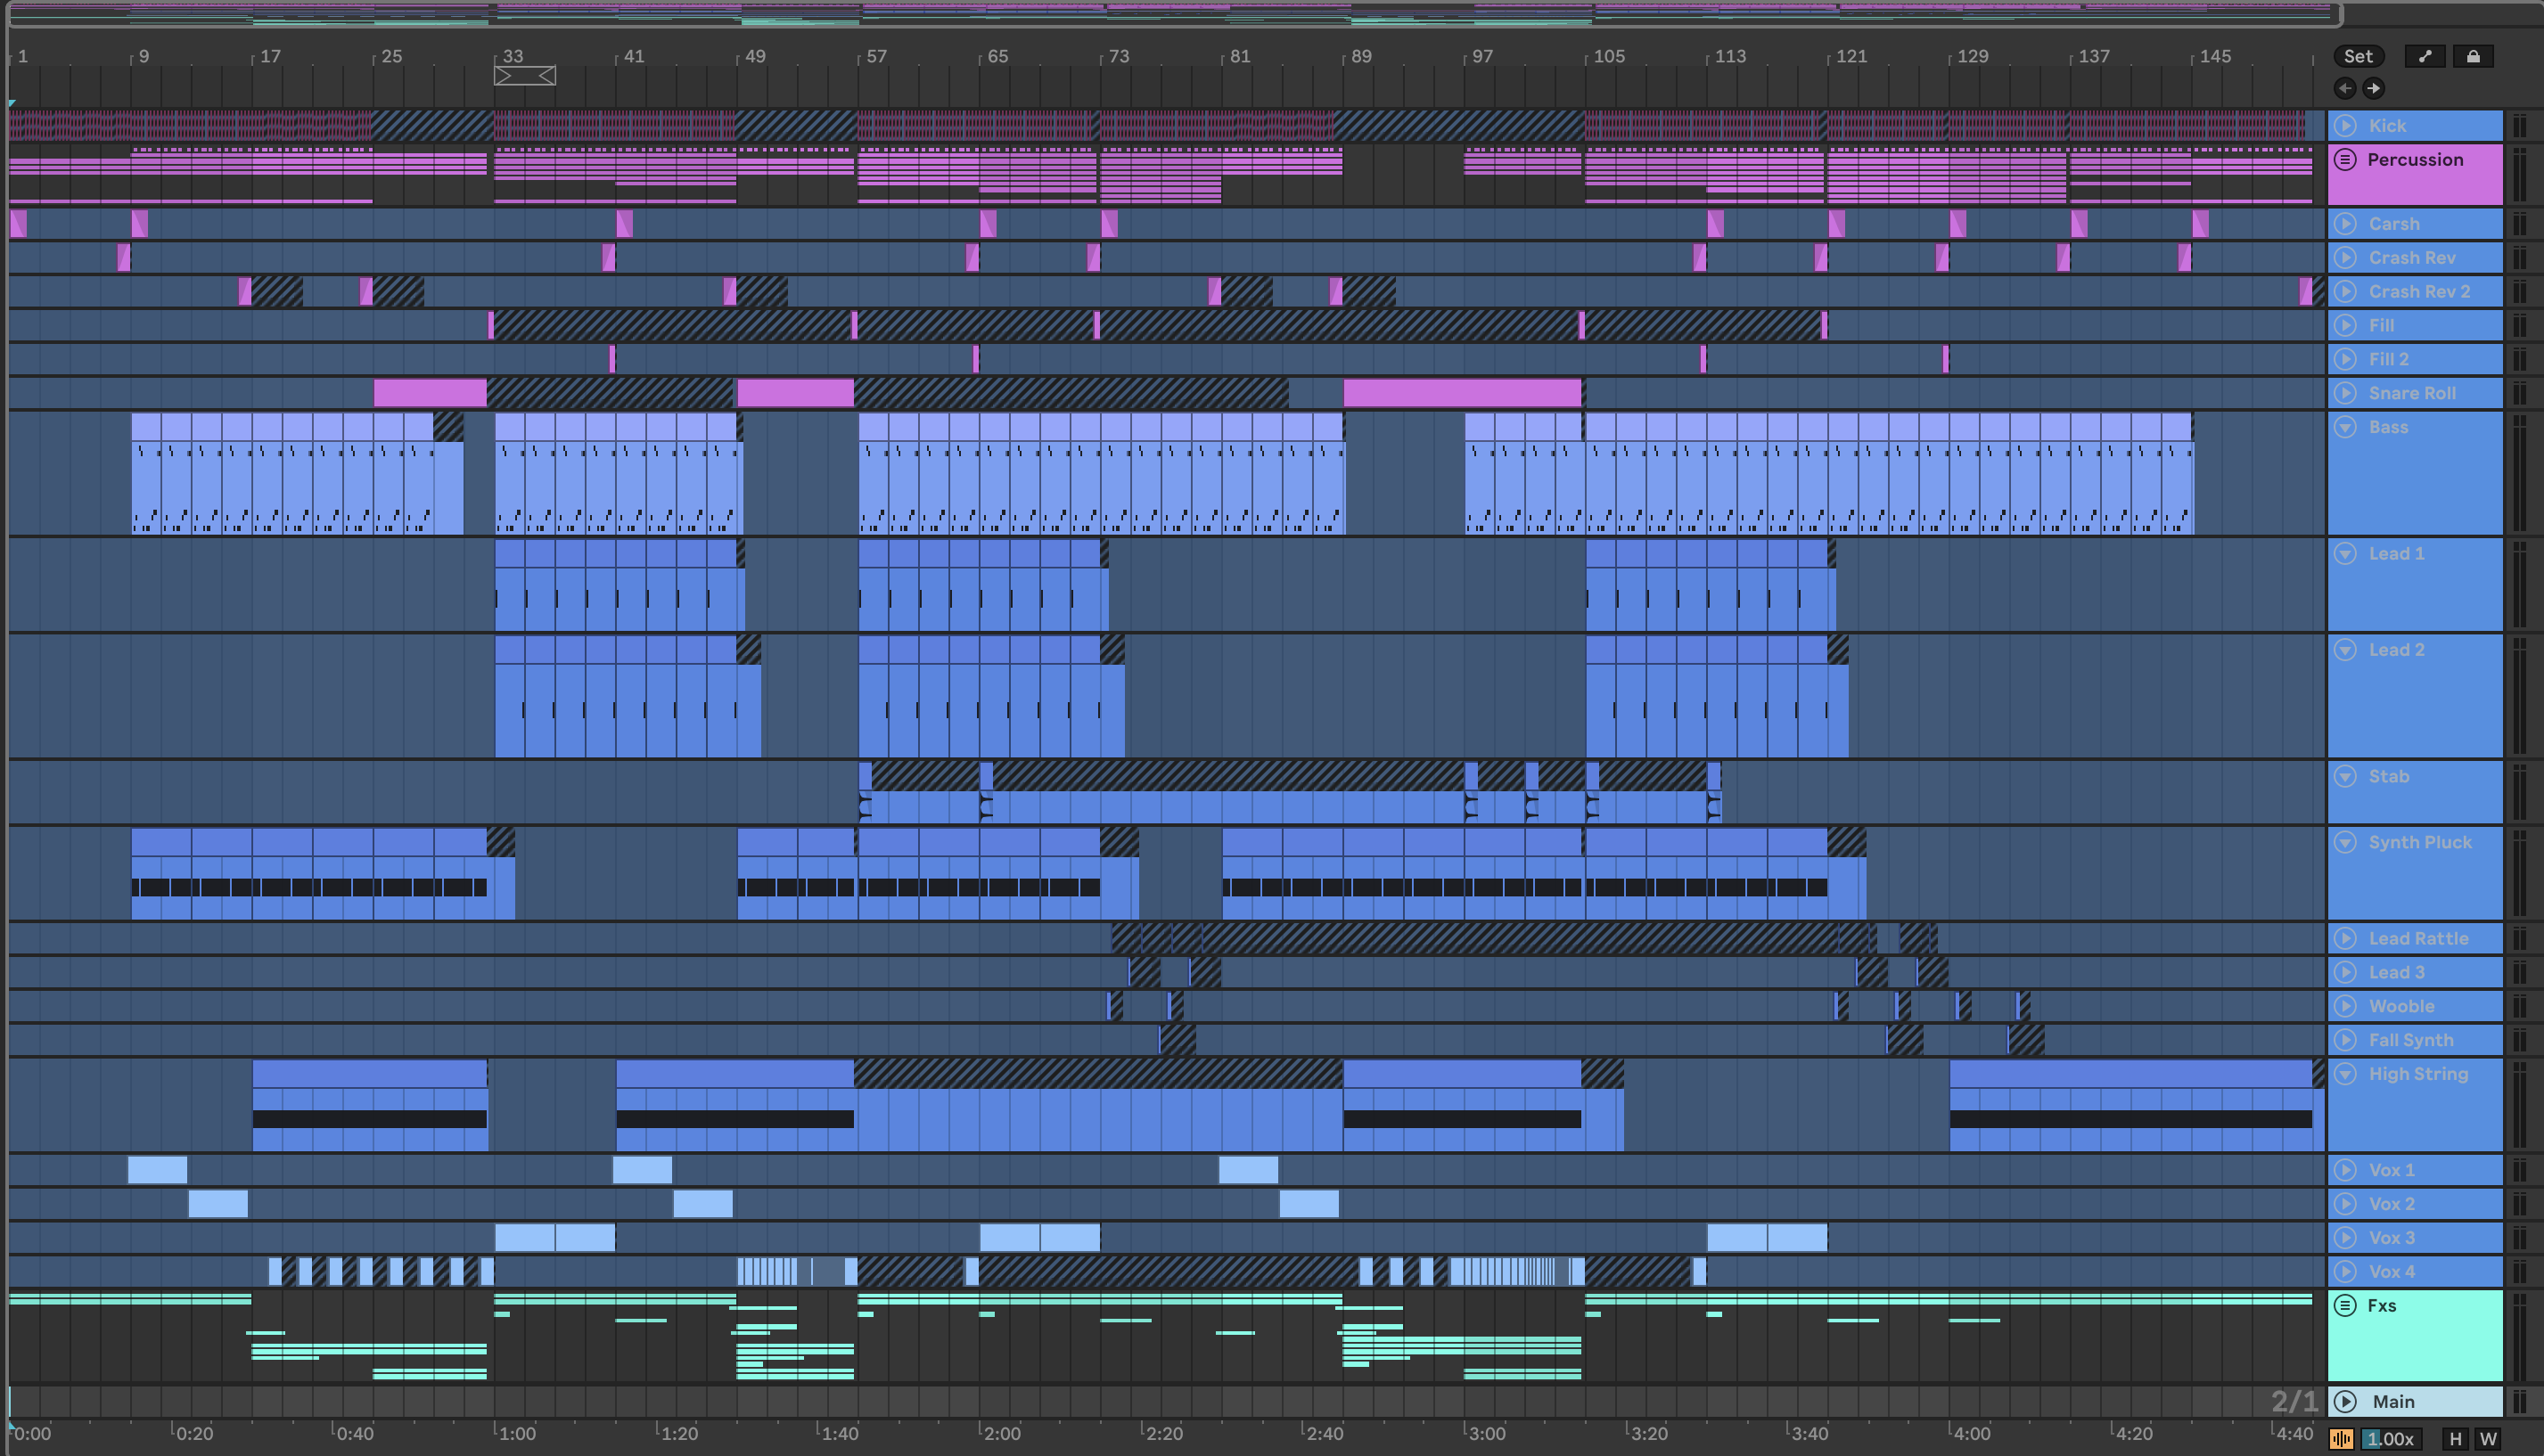This screenshot has width=2544, height=1456.
Task: Click the lock envelopes icon
Action: tap(2473, 56)
